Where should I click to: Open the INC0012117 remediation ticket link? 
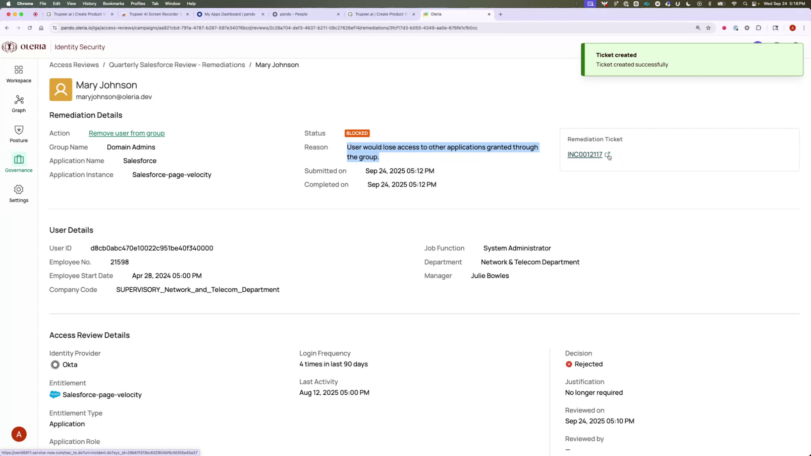[585, 155]
